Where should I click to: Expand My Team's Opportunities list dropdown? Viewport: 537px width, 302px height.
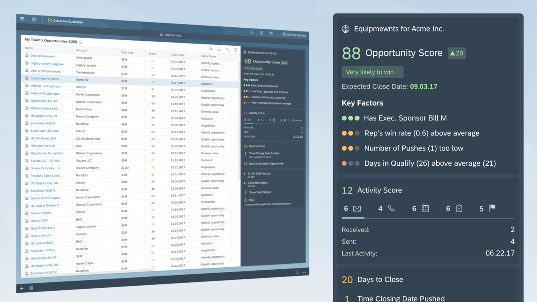(x=81, y=42)
